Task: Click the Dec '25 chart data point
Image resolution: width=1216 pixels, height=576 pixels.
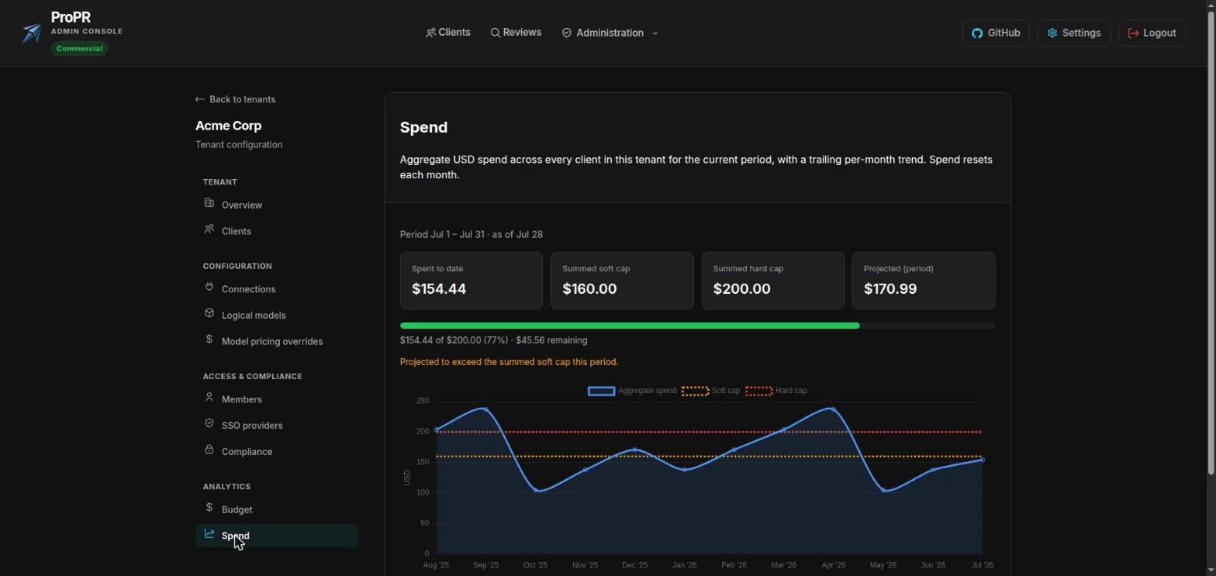Action: 635,450
